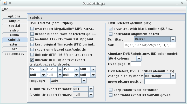Switch to the postprocess tab
187x104 pixels.
[14, 54]
